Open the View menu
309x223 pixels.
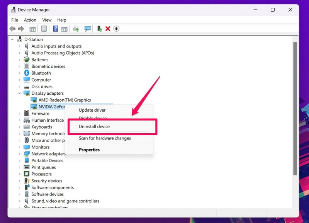click(x=47, y=20)
